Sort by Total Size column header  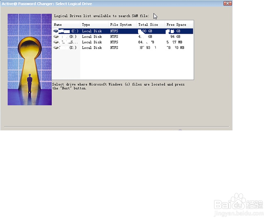150,25
